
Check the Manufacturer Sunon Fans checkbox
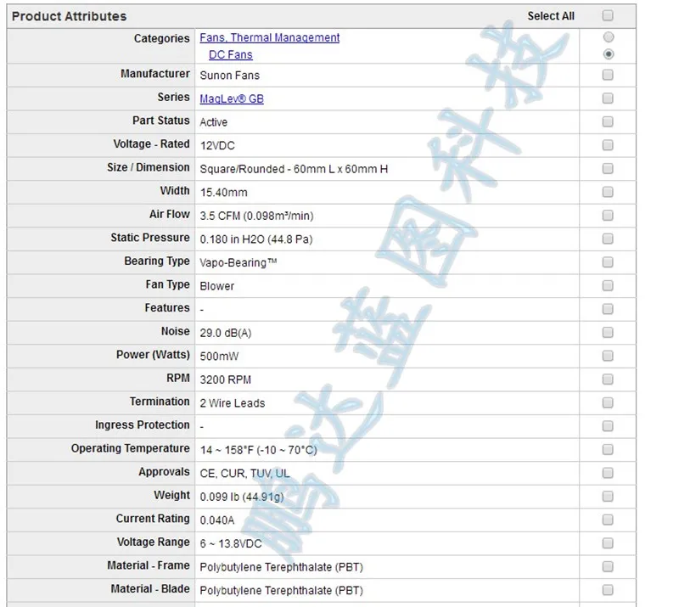pyautogui.click(x=608, y=75)
